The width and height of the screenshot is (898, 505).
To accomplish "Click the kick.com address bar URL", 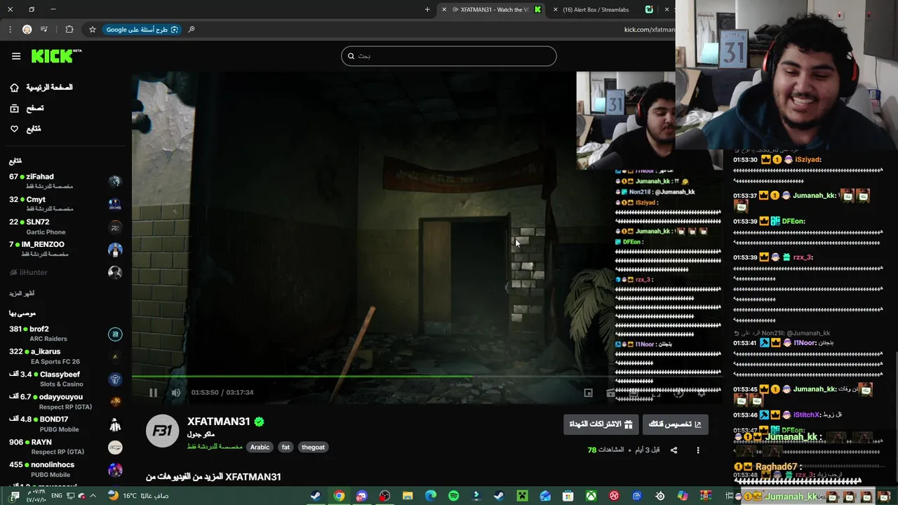I will [648, 29].
